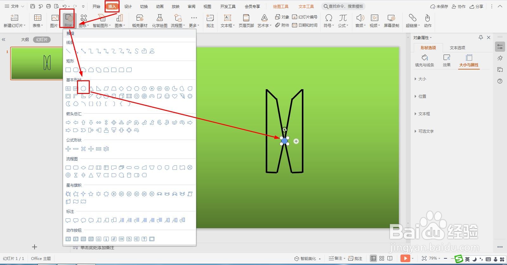
Task: Click the Text Box (文本框) icon
Action: pyautogui.click(x=227, y=18)
